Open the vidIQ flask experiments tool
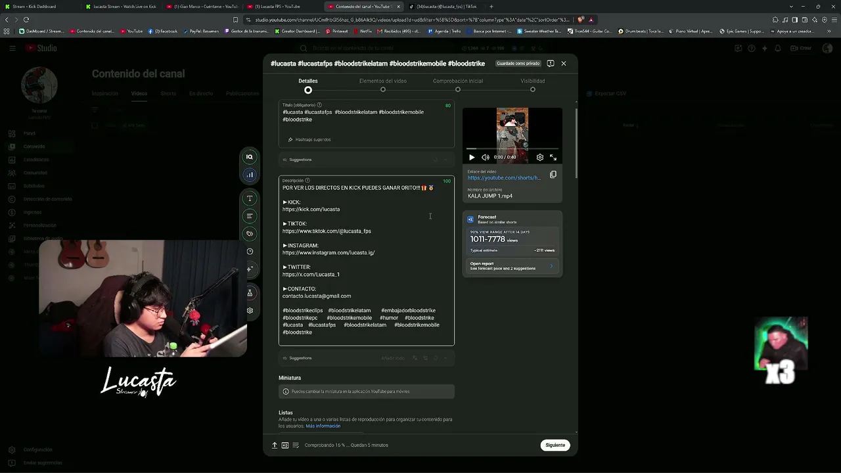This screenshot has width=841, height=473. coord(250,293)
